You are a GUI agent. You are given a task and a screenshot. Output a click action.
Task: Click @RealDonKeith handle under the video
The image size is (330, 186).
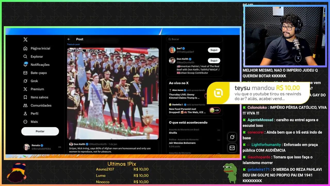[x=98, y=144]
